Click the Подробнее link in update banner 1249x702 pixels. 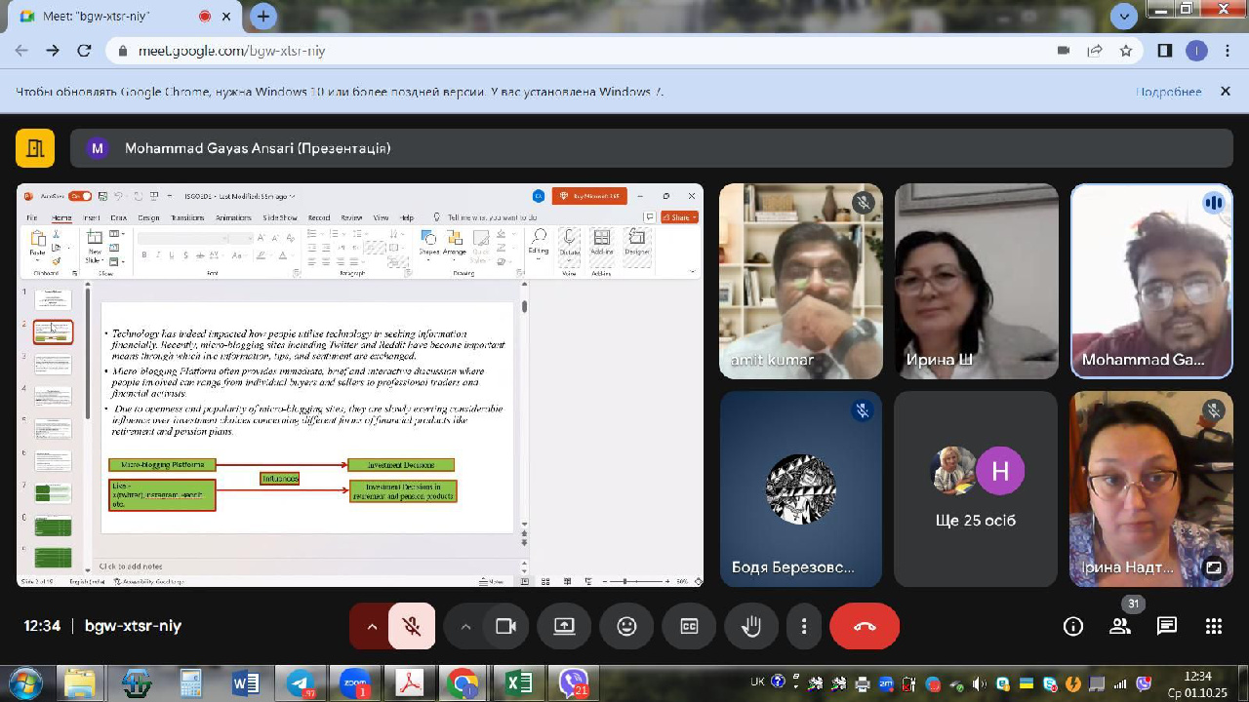pos(1168,92)
